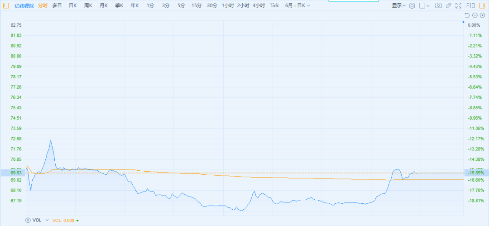This screenshot has width=489, height=226.
Task: Click the 67.19 price axis label
Action: 16,200
